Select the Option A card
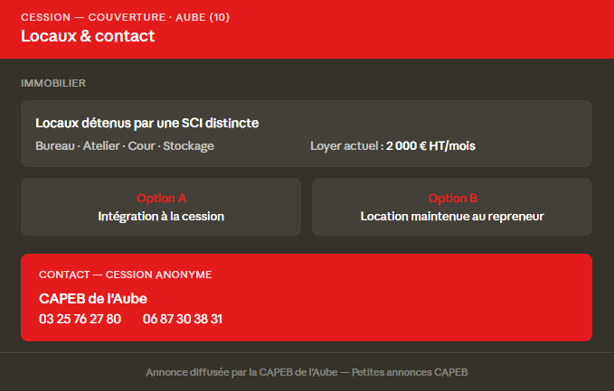This screenshot has height=391, width=614. [161, 207]
